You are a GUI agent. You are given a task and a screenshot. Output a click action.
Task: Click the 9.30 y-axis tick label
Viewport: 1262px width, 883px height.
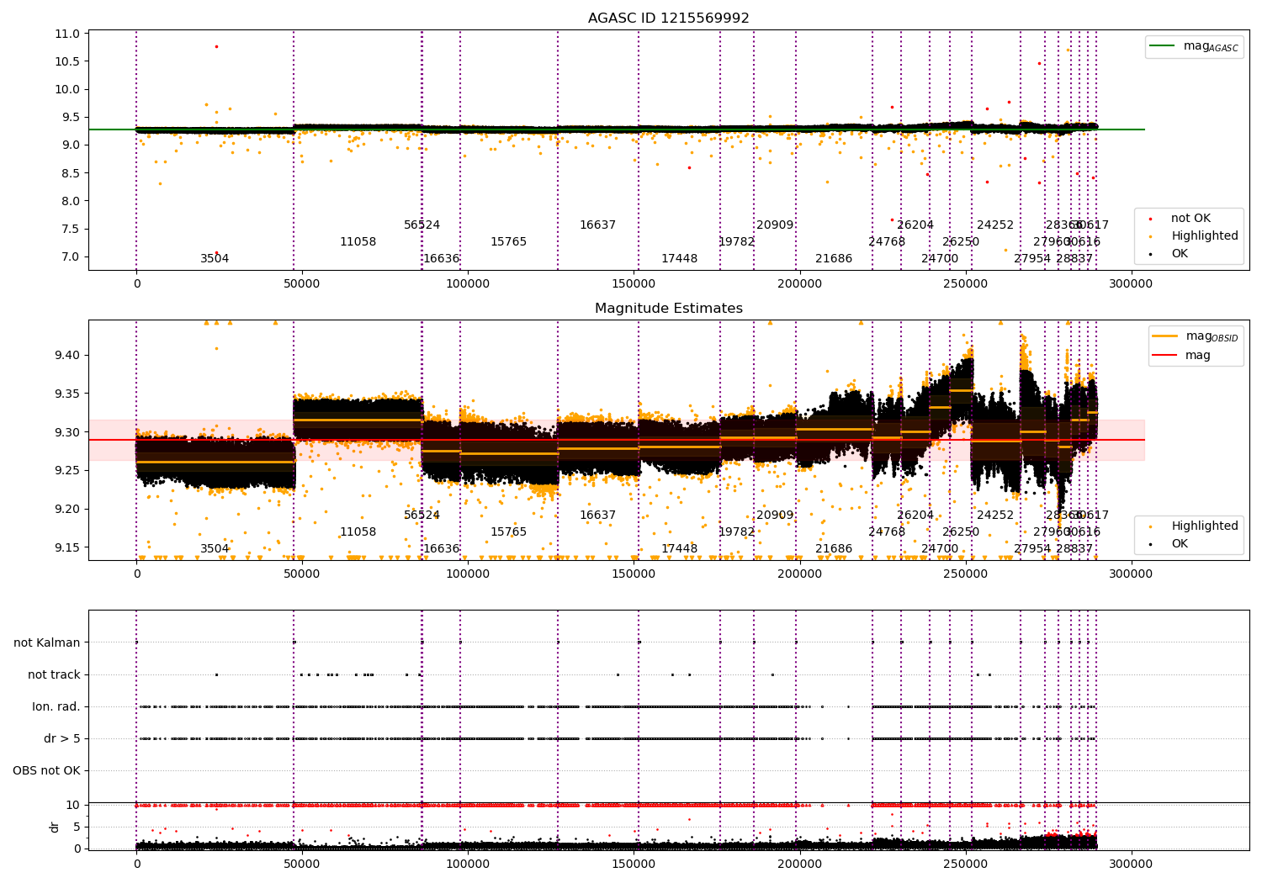(69, 432)
